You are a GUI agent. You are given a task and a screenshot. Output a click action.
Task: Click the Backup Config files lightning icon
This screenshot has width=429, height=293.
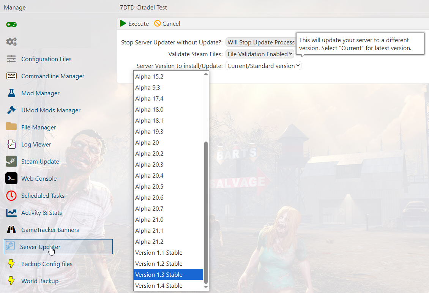(11, 264)
